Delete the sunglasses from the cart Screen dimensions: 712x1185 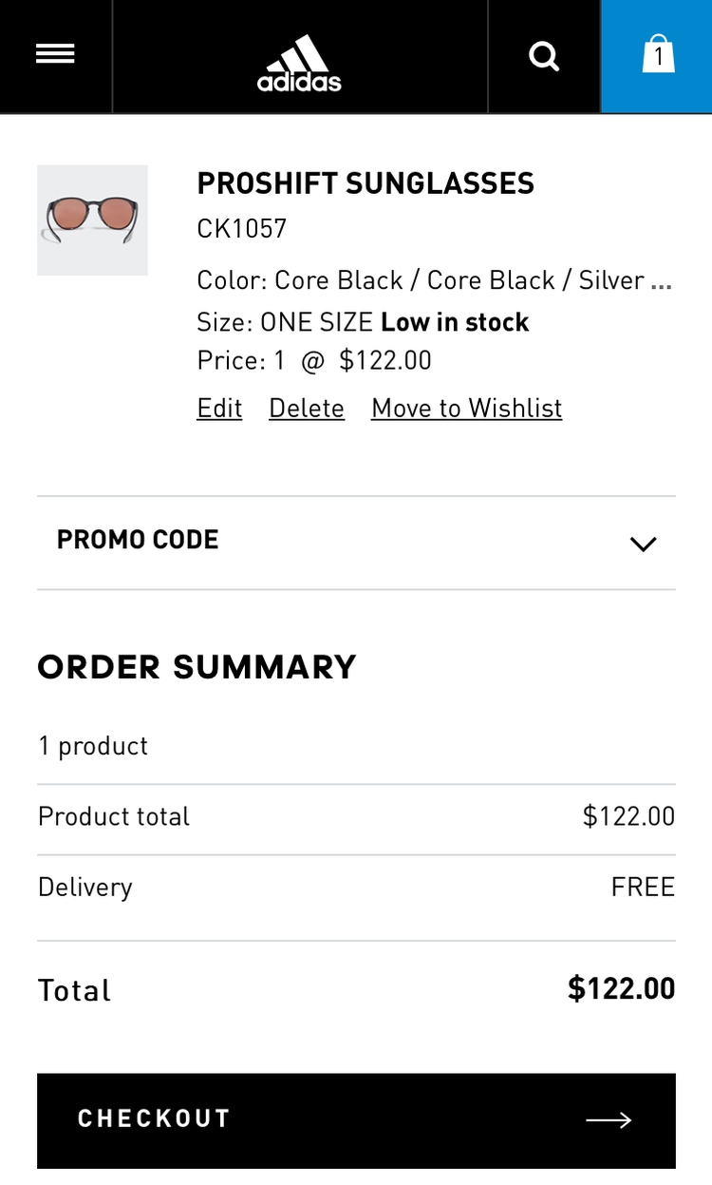pyautogui.click(x=306, y=408)
